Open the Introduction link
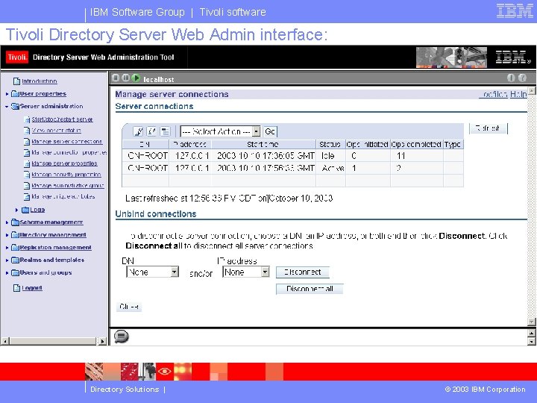 pyautogui.click(x=40, y=81)
